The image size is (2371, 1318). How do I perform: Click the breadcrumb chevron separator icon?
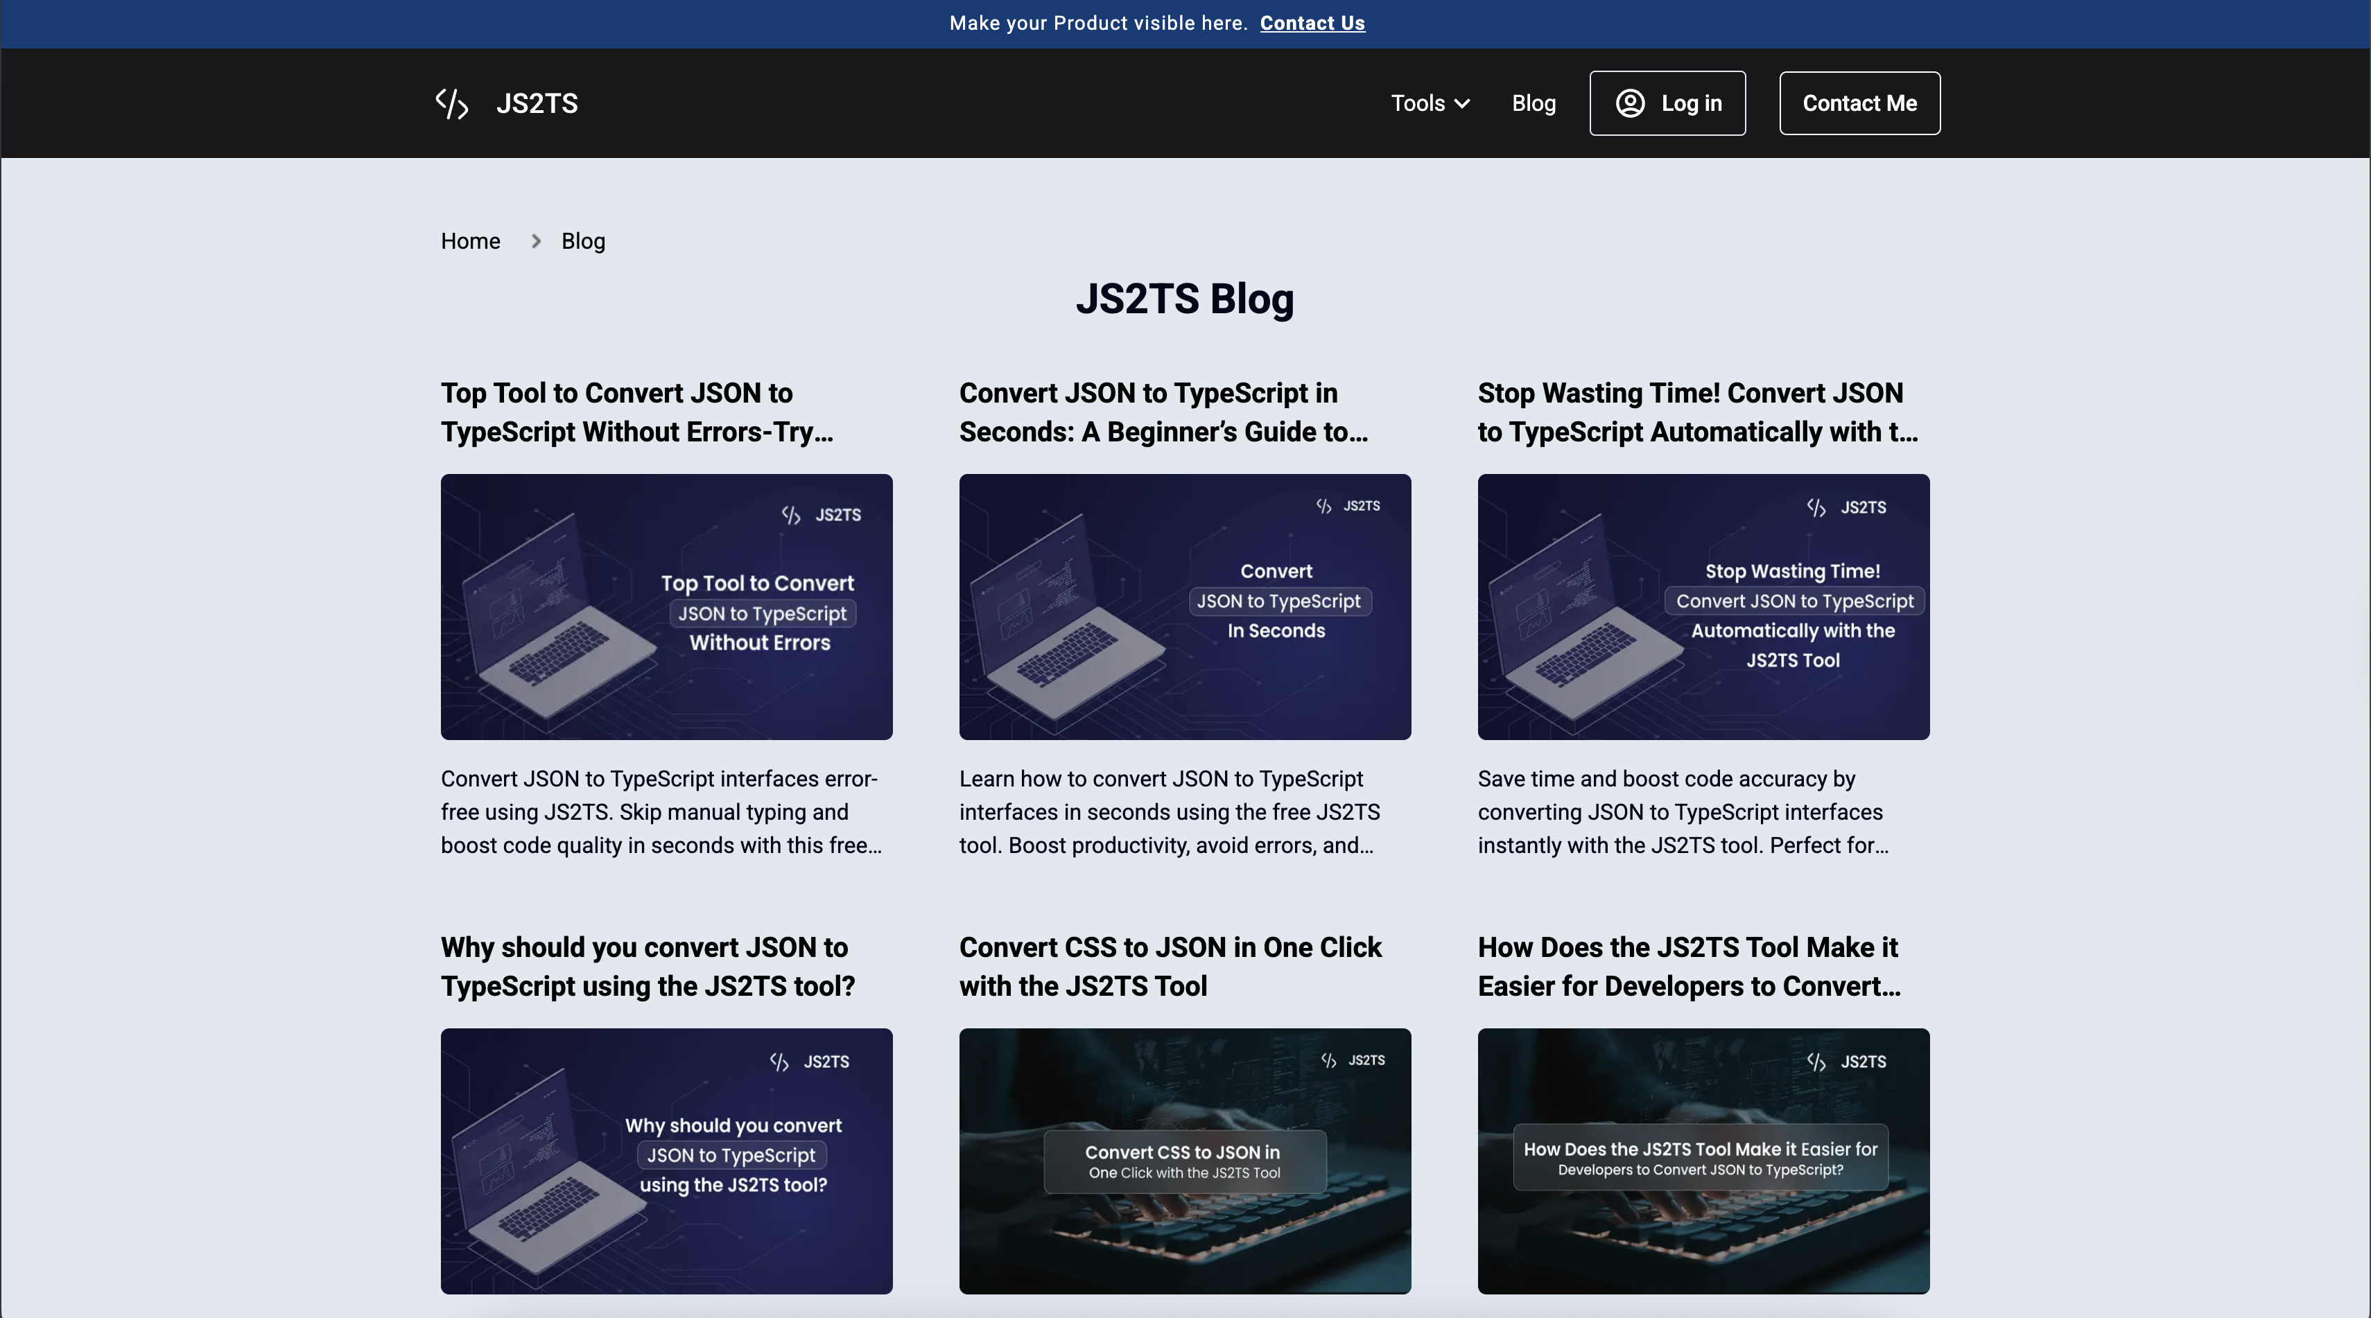pos(536,241)
